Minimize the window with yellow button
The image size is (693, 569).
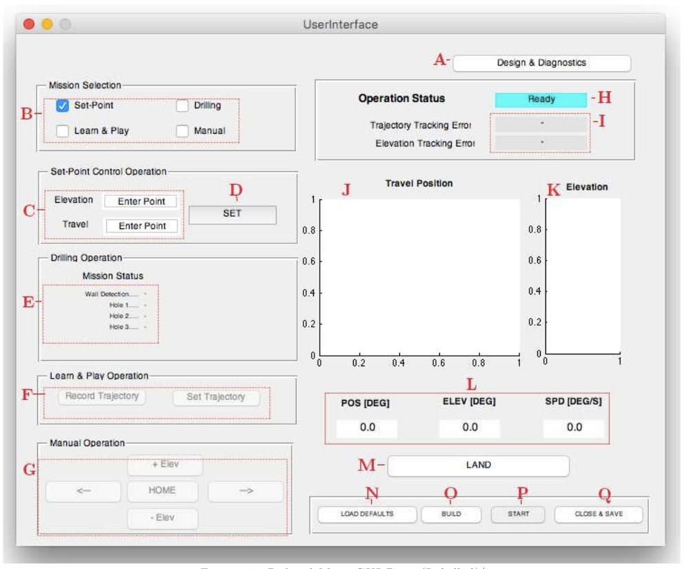click(x=47, y=24)
